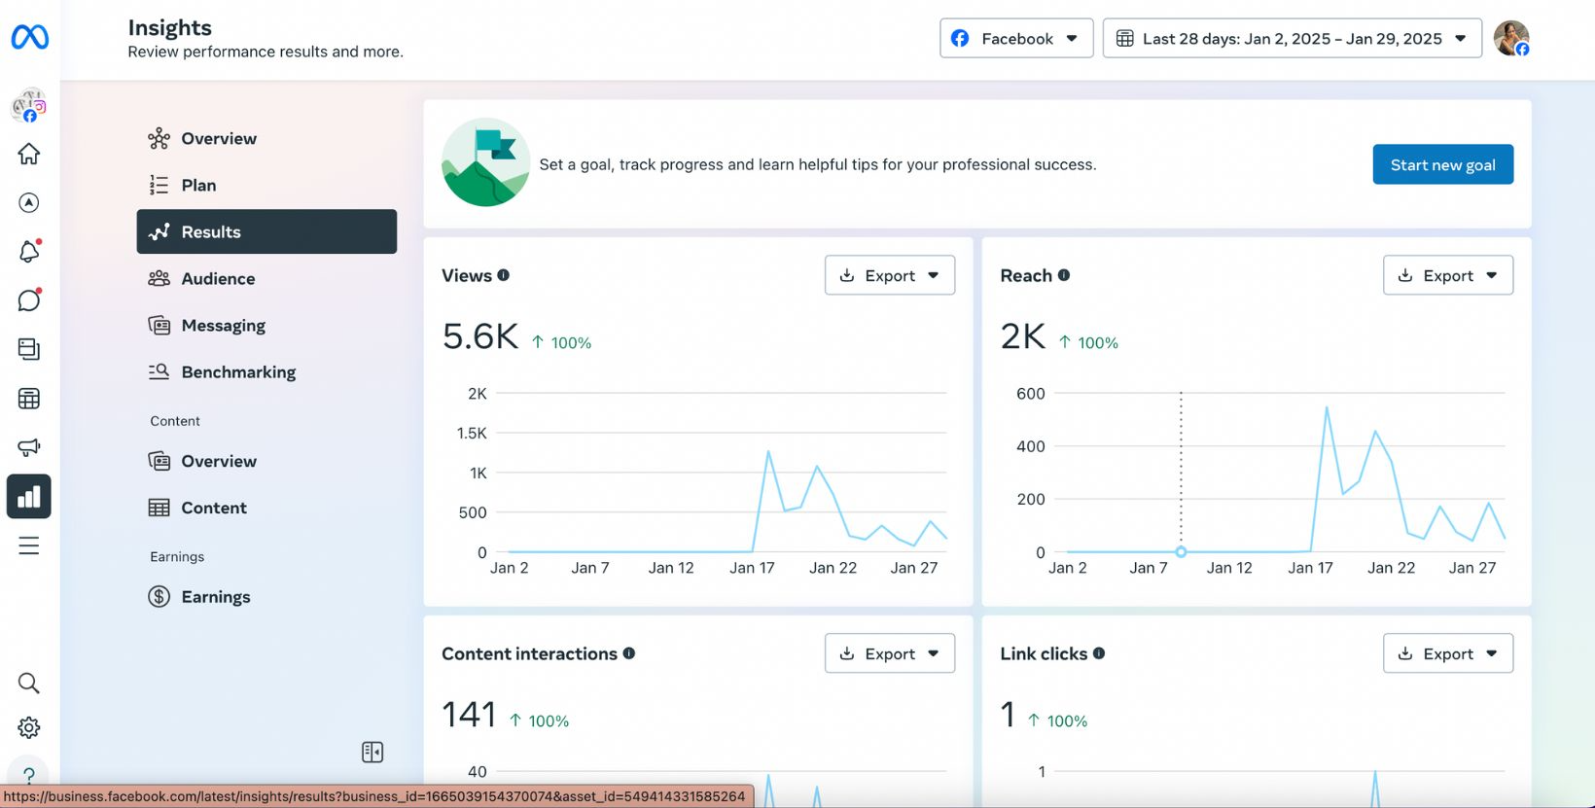The width and height of the screenshot is (1595, 808).
Task: Go to the Plan section
Action: pyautogui.click(x=266, y=185)
